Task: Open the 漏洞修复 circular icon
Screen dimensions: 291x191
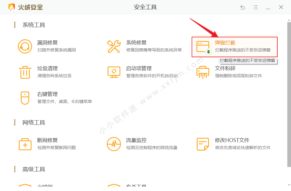Action: pos(25,46)
